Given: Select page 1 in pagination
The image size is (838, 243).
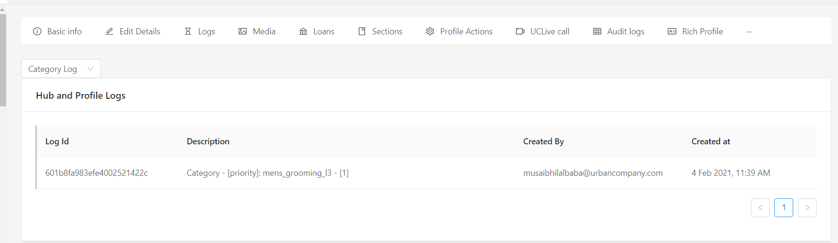Looking at the screenshot, I should (x=783, y=208).
